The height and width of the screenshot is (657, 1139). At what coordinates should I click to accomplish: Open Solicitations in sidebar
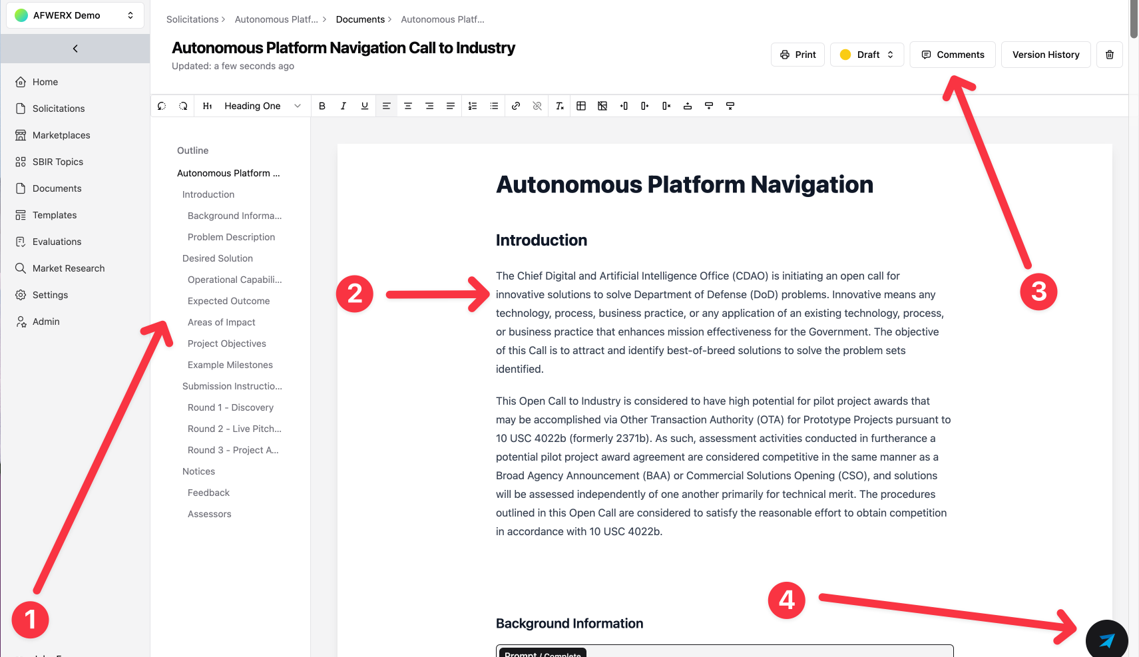tap(59, 109)
